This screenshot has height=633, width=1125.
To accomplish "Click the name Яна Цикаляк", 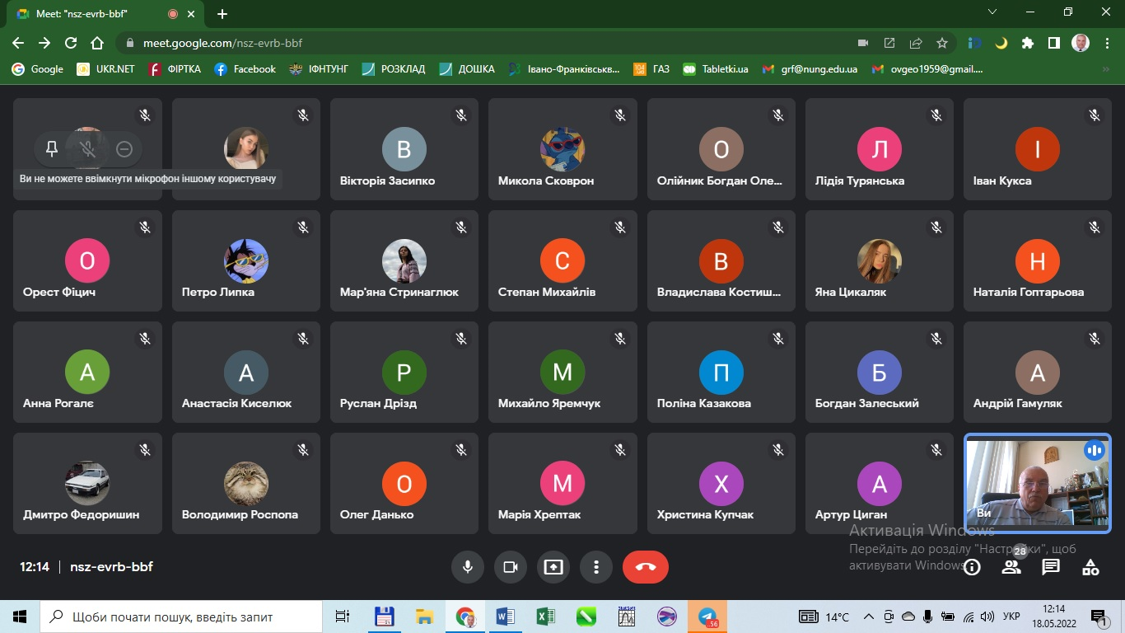I will pyautogui.click(x=851, y=292).
